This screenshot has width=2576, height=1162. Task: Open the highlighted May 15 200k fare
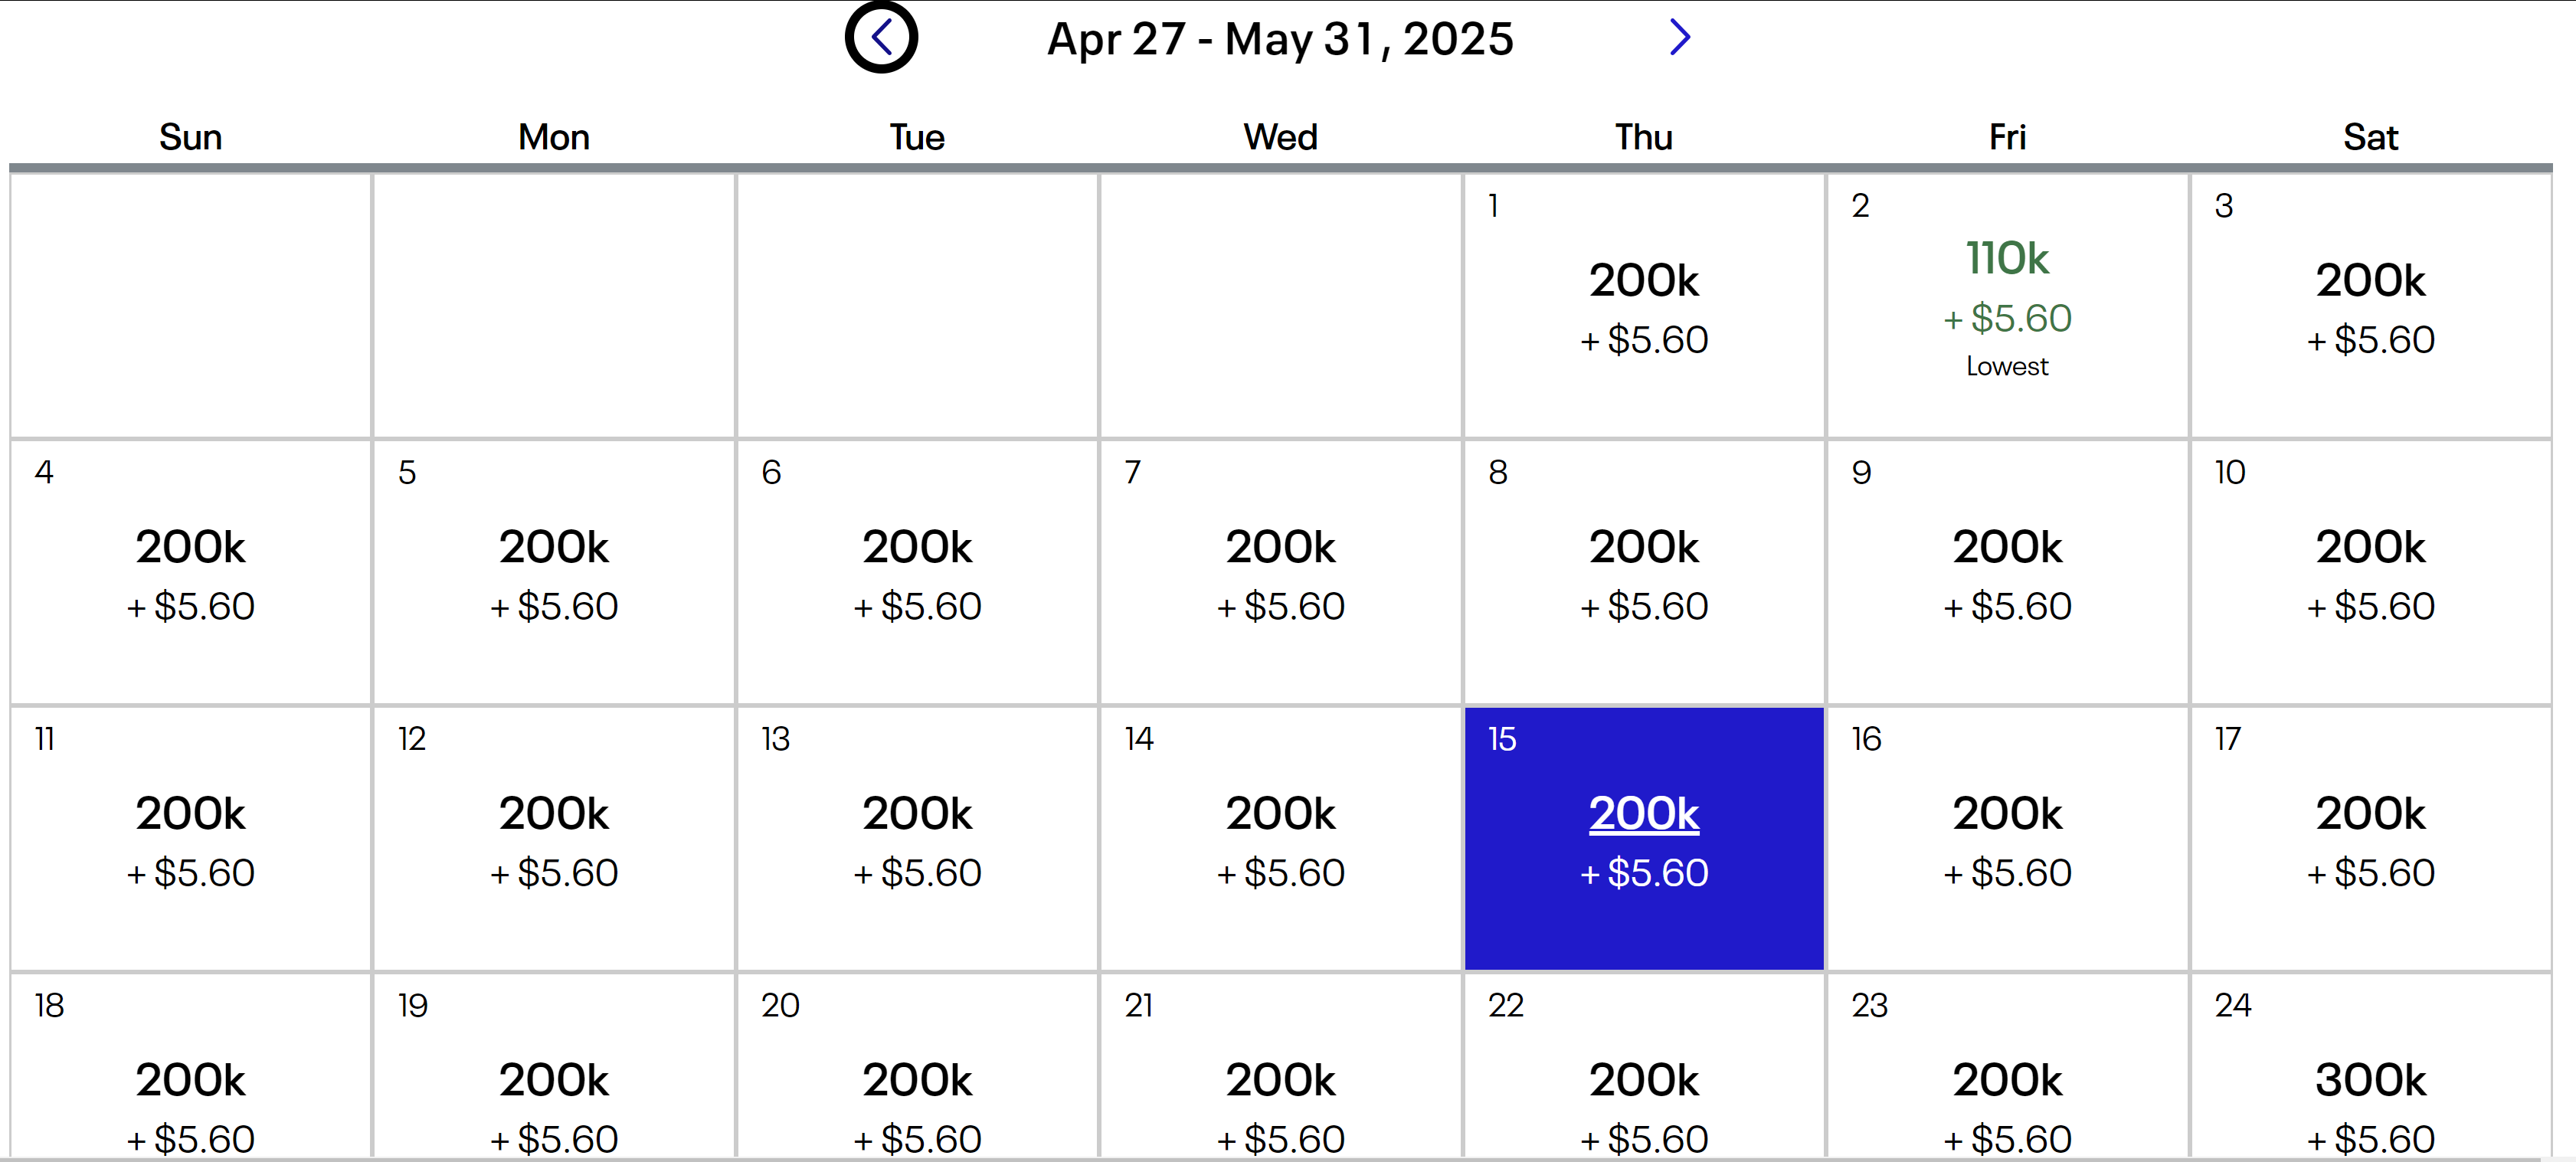point(1644,838)
